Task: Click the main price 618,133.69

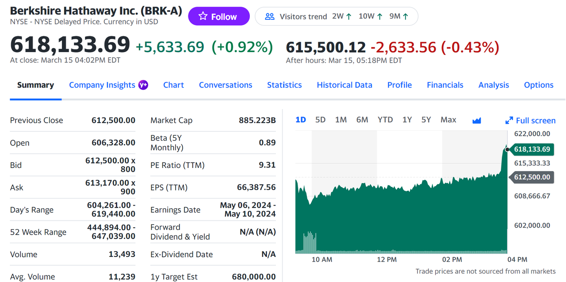Action: coord(70,45)
